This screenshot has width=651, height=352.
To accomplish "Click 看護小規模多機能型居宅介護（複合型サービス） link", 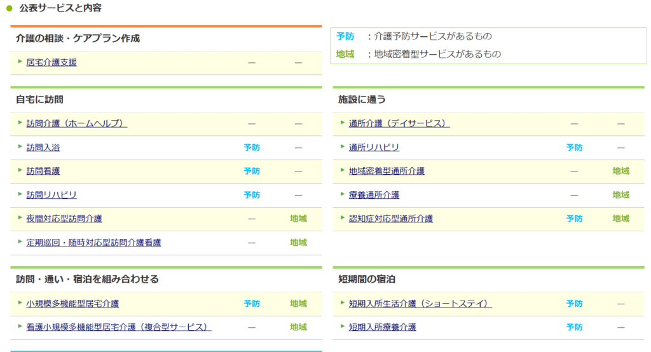I will 119,327.
